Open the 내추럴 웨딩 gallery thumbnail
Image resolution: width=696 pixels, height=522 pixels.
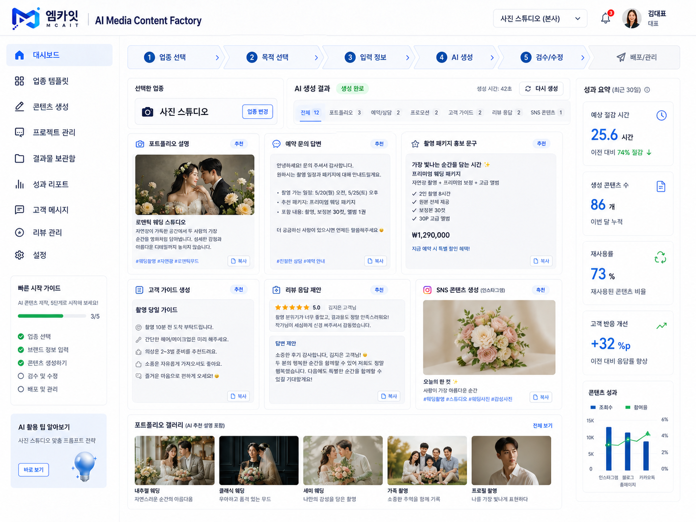[x=174, y=460]
